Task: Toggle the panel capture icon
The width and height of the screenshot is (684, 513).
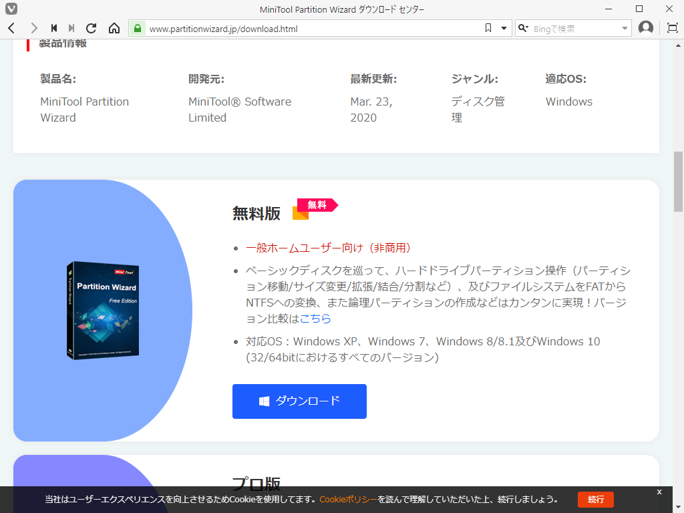Action: pos(672,28)
